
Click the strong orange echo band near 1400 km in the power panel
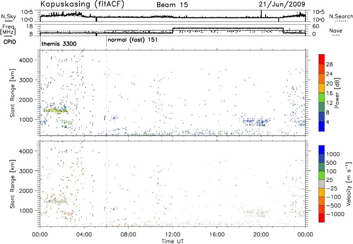56,111
